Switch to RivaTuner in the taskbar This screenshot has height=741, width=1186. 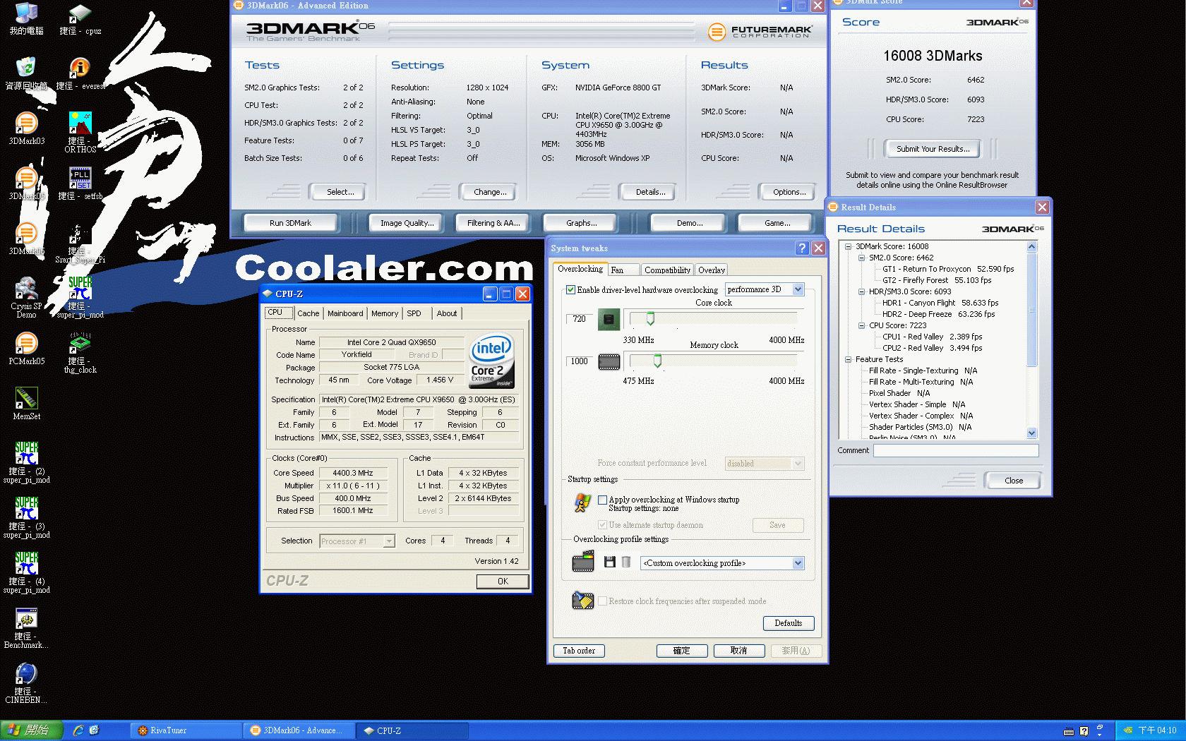click(x=186, y=730)
